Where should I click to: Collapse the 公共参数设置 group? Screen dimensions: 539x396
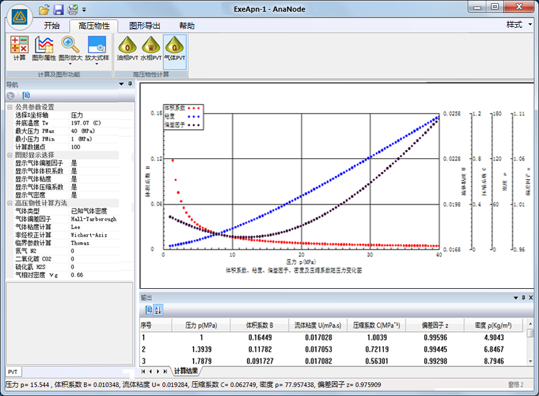click(9, 107)
